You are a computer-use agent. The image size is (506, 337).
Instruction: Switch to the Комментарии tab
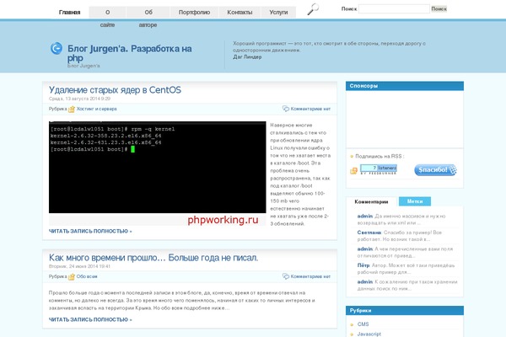pyautogui.click(x=371, y=201)
